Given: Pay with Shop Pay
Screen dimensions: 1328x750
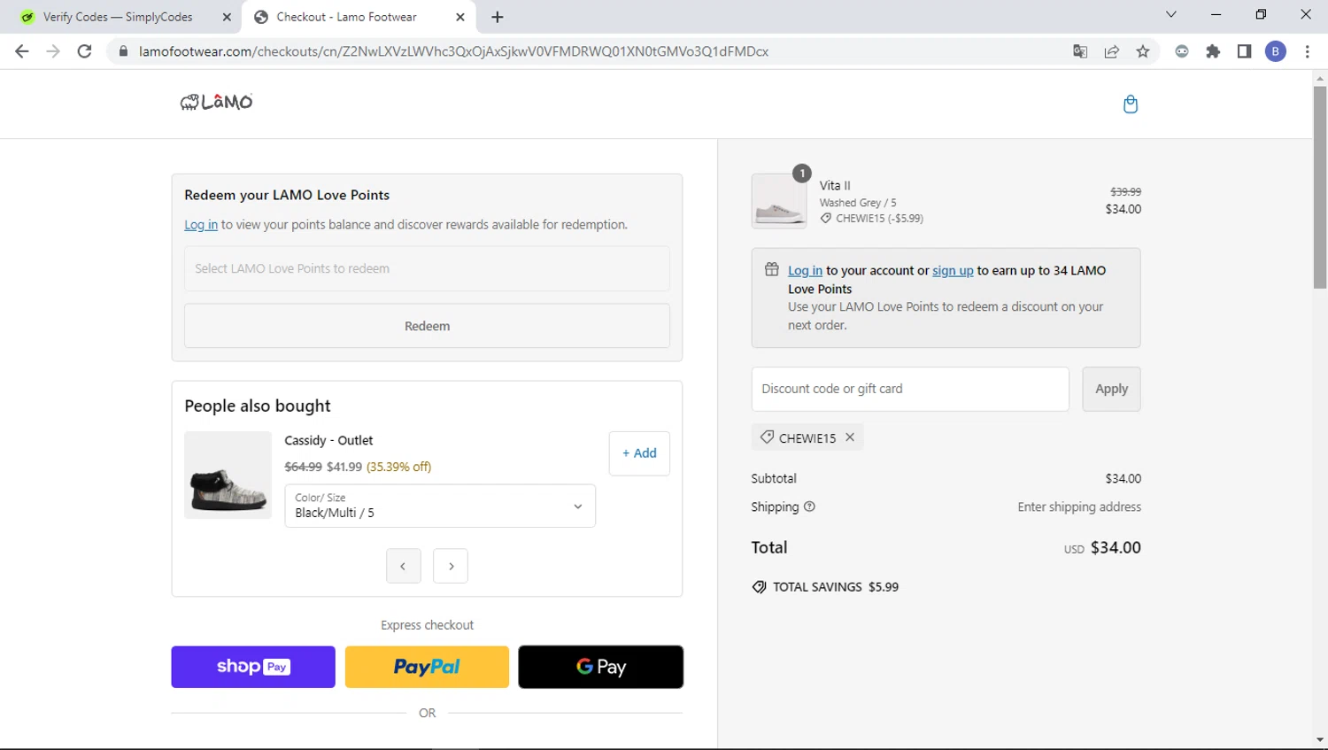Looking at the screenshot, I should click(x=253, y=667).
